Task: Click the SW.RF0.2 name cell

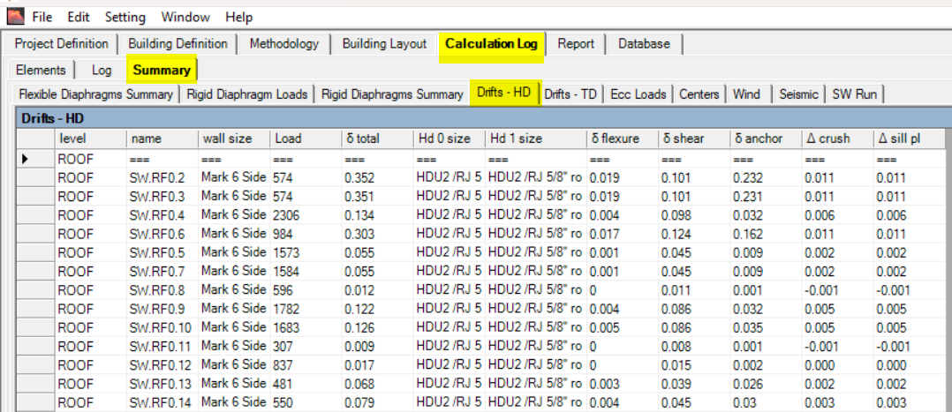Action: (162, 178)
